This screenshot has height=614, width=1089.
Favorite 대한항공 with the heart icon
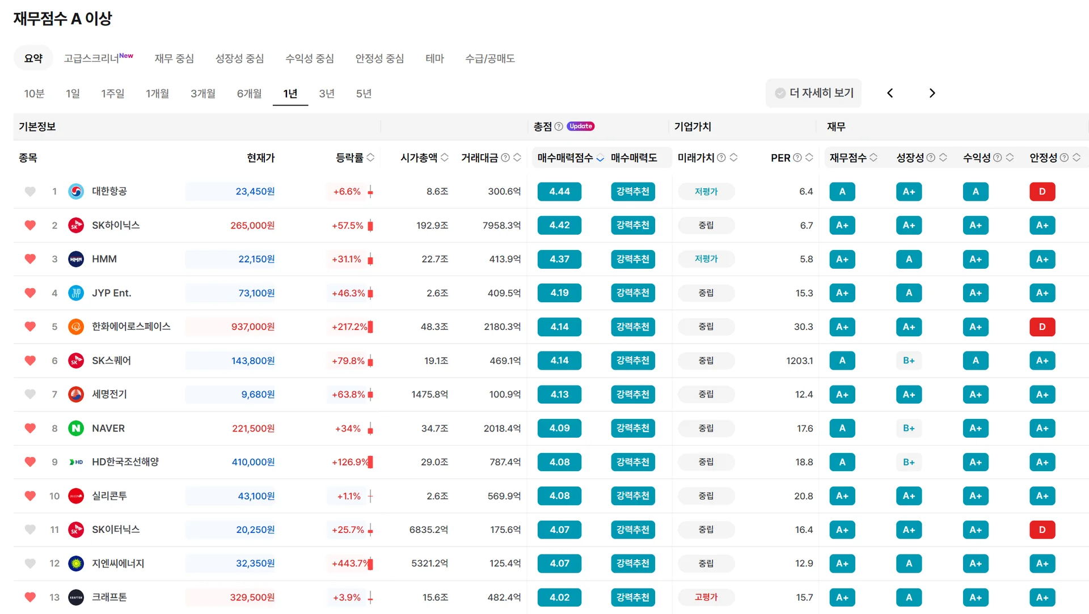[x=30, y=192]
